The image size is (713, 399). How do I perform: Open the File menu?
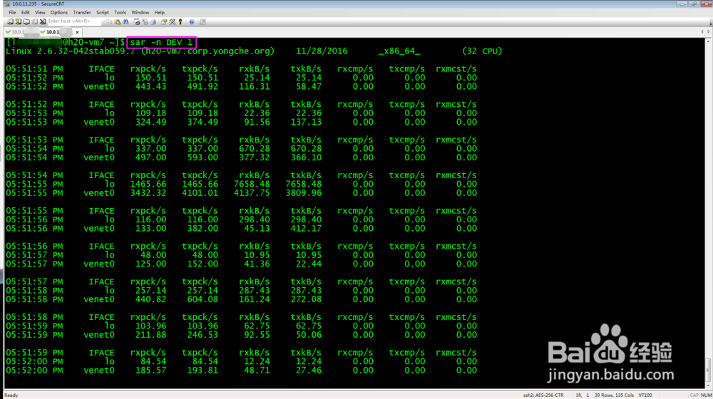point(12,12)
